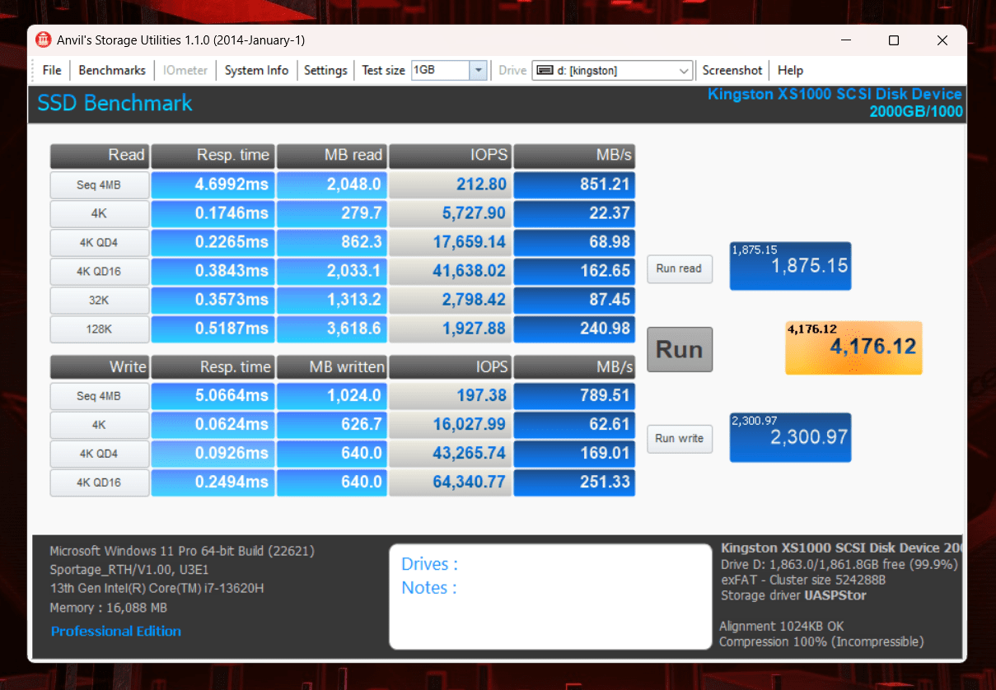
Task: Click the disabled IOmeter menu item
Action: [x=185, y=71]
